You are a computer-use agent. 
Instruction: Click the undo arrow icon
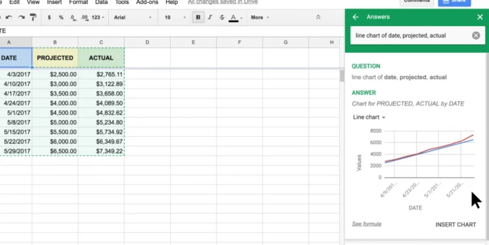[x=9, y=18]
